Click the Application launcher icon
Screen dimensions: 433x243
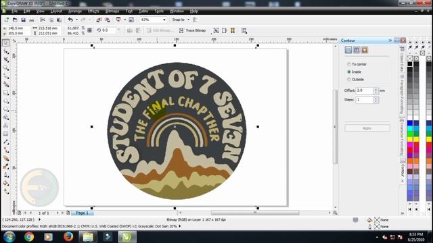coord(118,20)
